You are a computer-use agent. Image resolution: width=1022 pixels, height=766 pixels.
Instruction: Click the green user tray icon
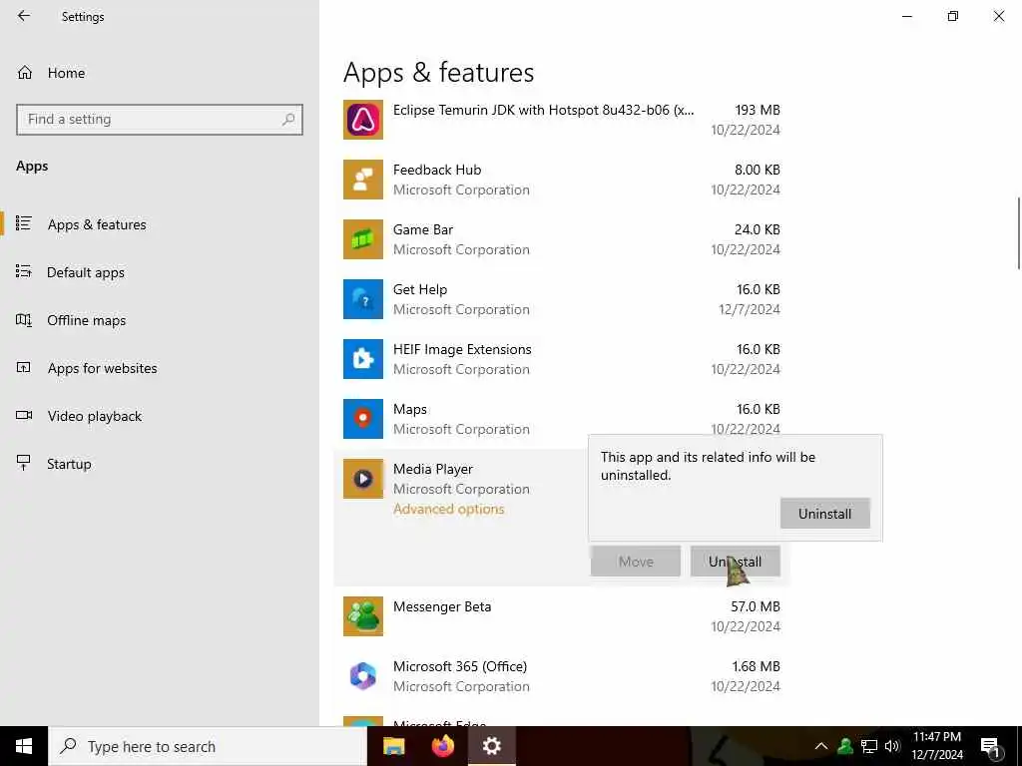coord(845,746)
